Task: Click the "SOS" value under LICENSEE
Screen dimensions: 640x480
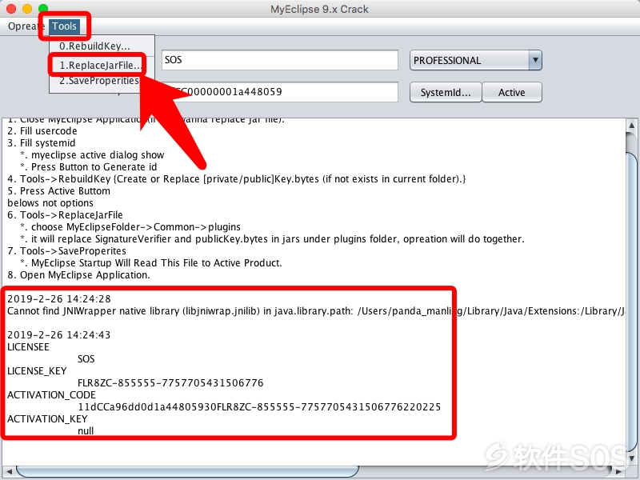Action: tap(86, 359)
